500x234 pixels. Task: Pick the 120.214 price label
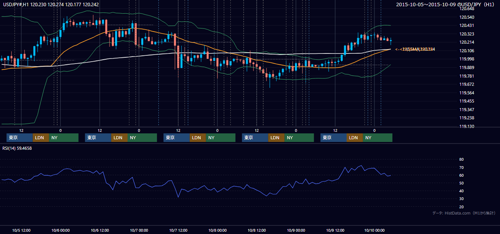(467, 42)
